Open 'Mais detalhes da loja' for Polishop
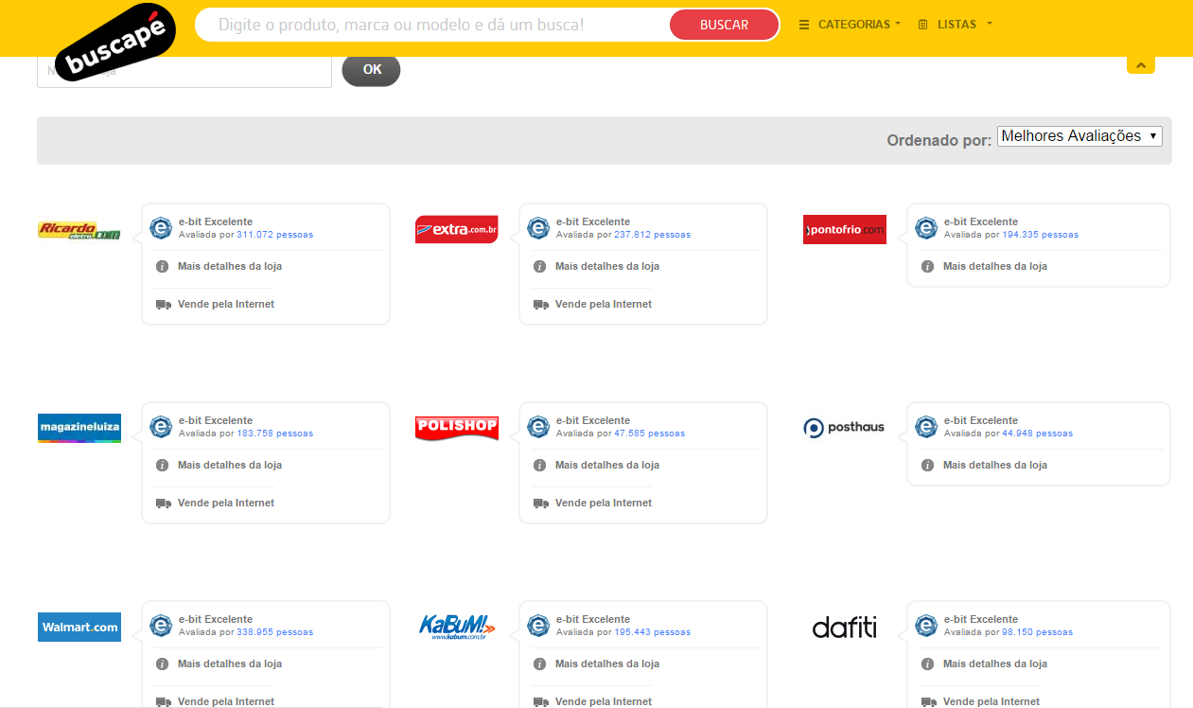1193x708 pixels. (x=607, y=466)
